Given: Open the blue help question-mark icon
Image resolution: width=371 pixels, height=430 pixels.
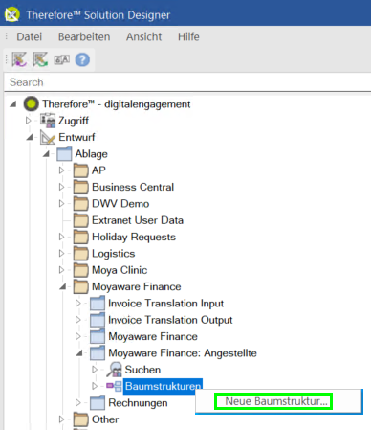Looking at the screenshot, I should 82,59.
